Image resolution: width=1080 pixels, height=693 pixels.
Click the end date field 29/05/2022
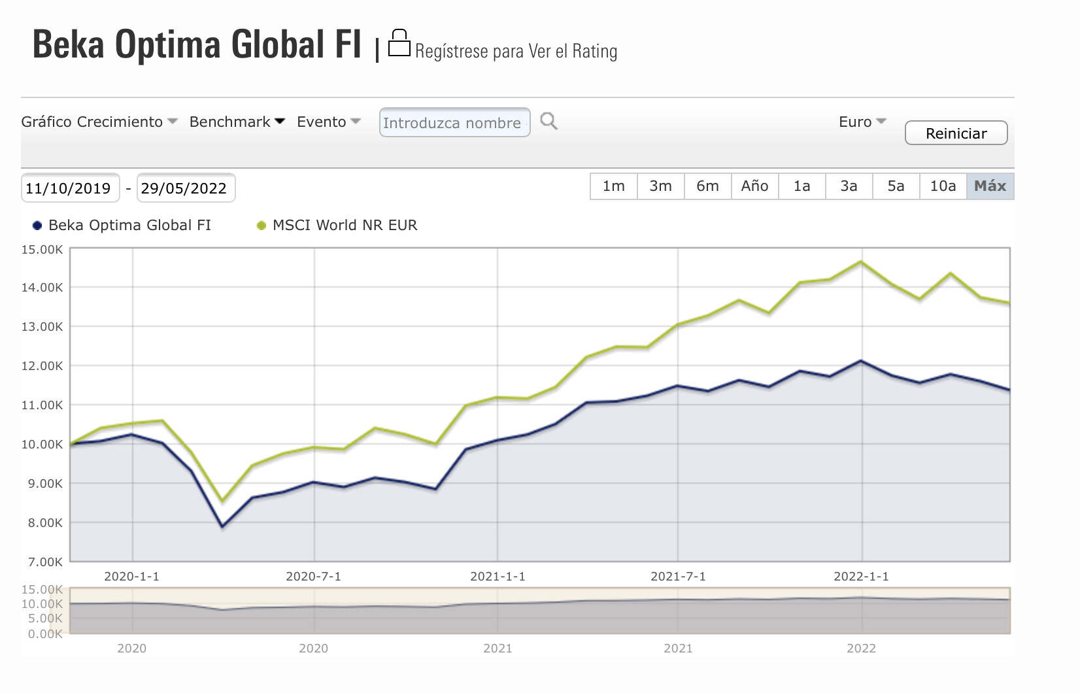185,188
